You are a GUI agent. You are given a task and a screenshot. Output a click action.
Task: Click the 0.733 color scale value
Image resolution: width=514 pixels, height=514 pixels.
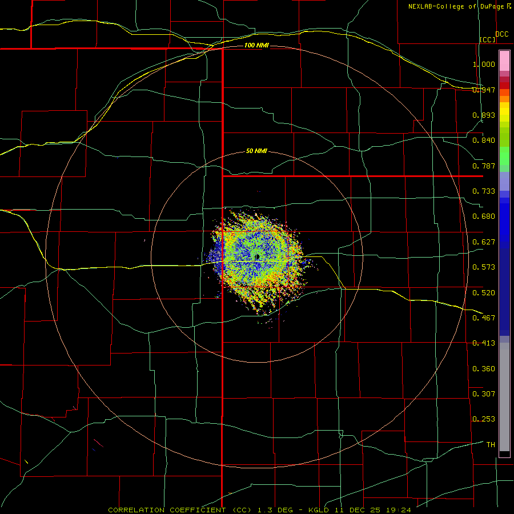pos(484,191)
